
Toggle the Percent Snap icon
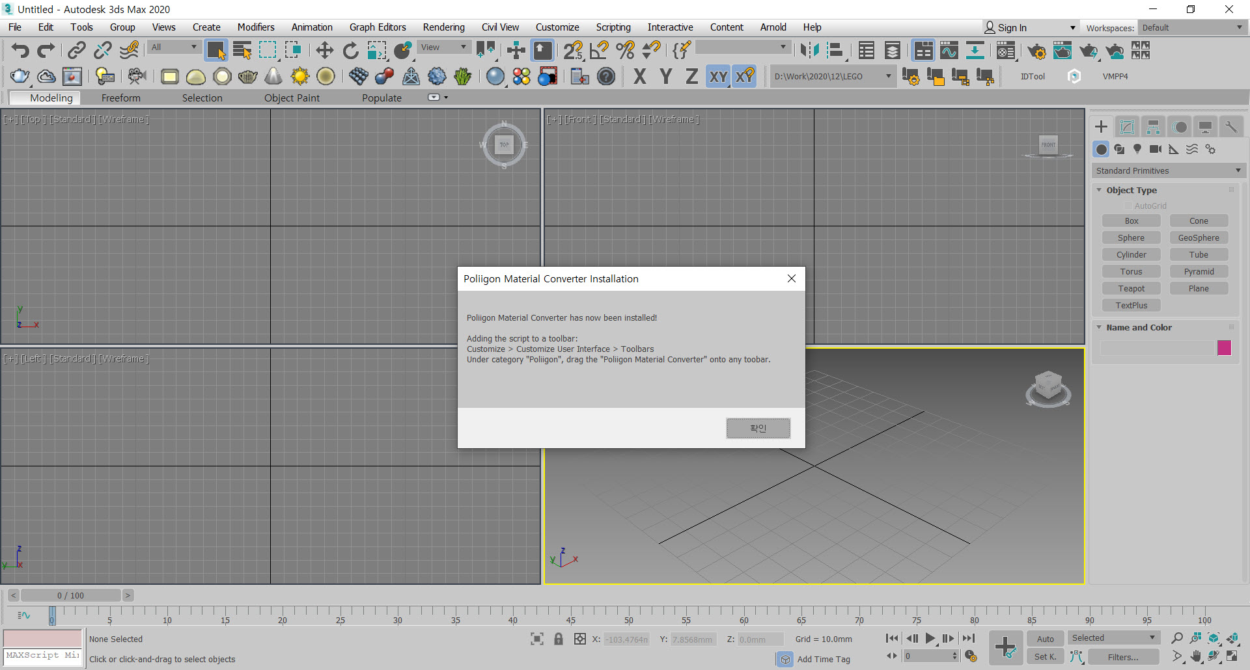(x=625, y=50)
